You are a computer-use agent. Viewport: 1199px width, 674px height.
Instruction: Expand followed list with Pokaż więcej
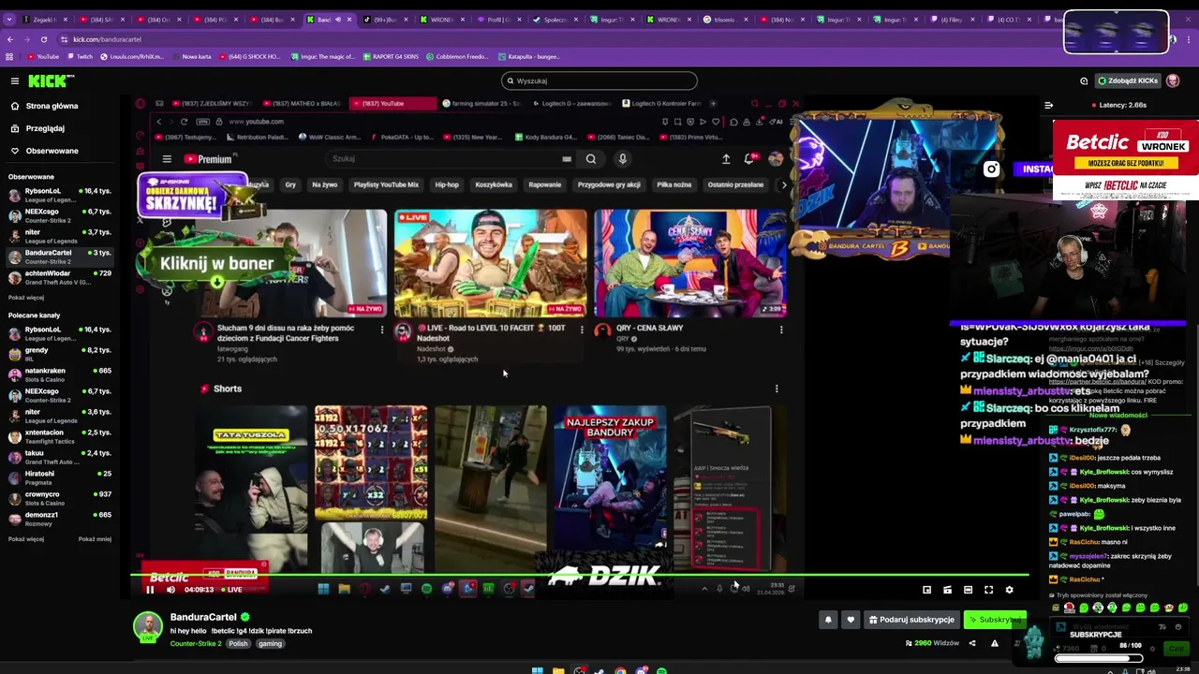[x=26, y=298]
